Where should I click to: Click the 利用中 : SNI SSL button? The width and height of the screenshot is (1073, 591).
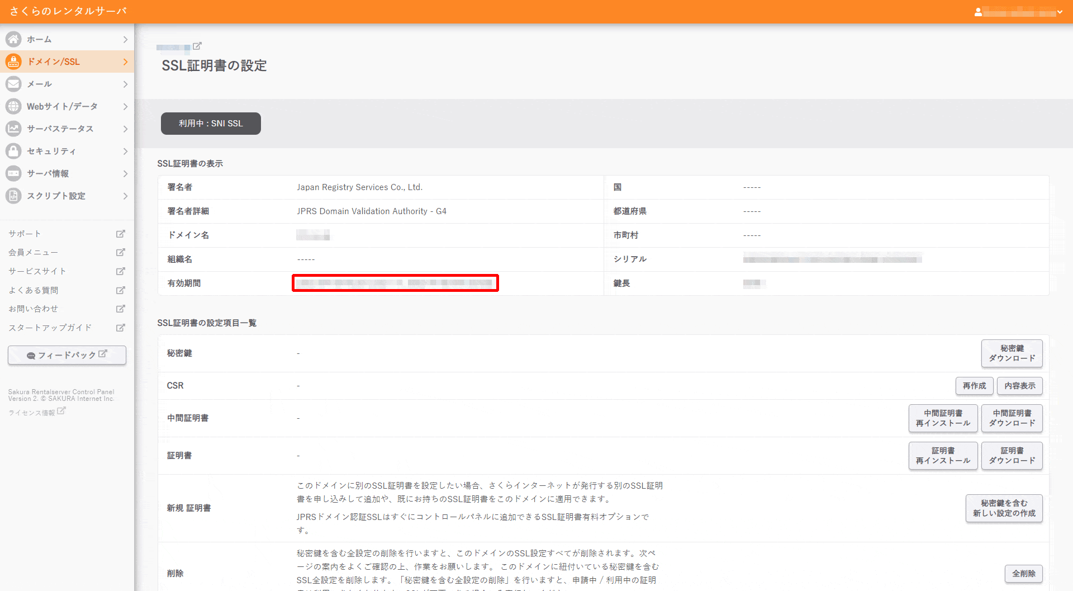211,124
